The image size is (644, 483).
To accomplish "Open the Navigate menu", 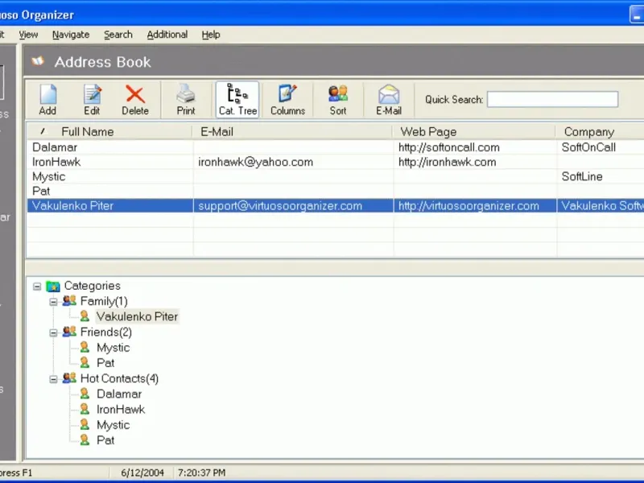I will tap(71, 35).
